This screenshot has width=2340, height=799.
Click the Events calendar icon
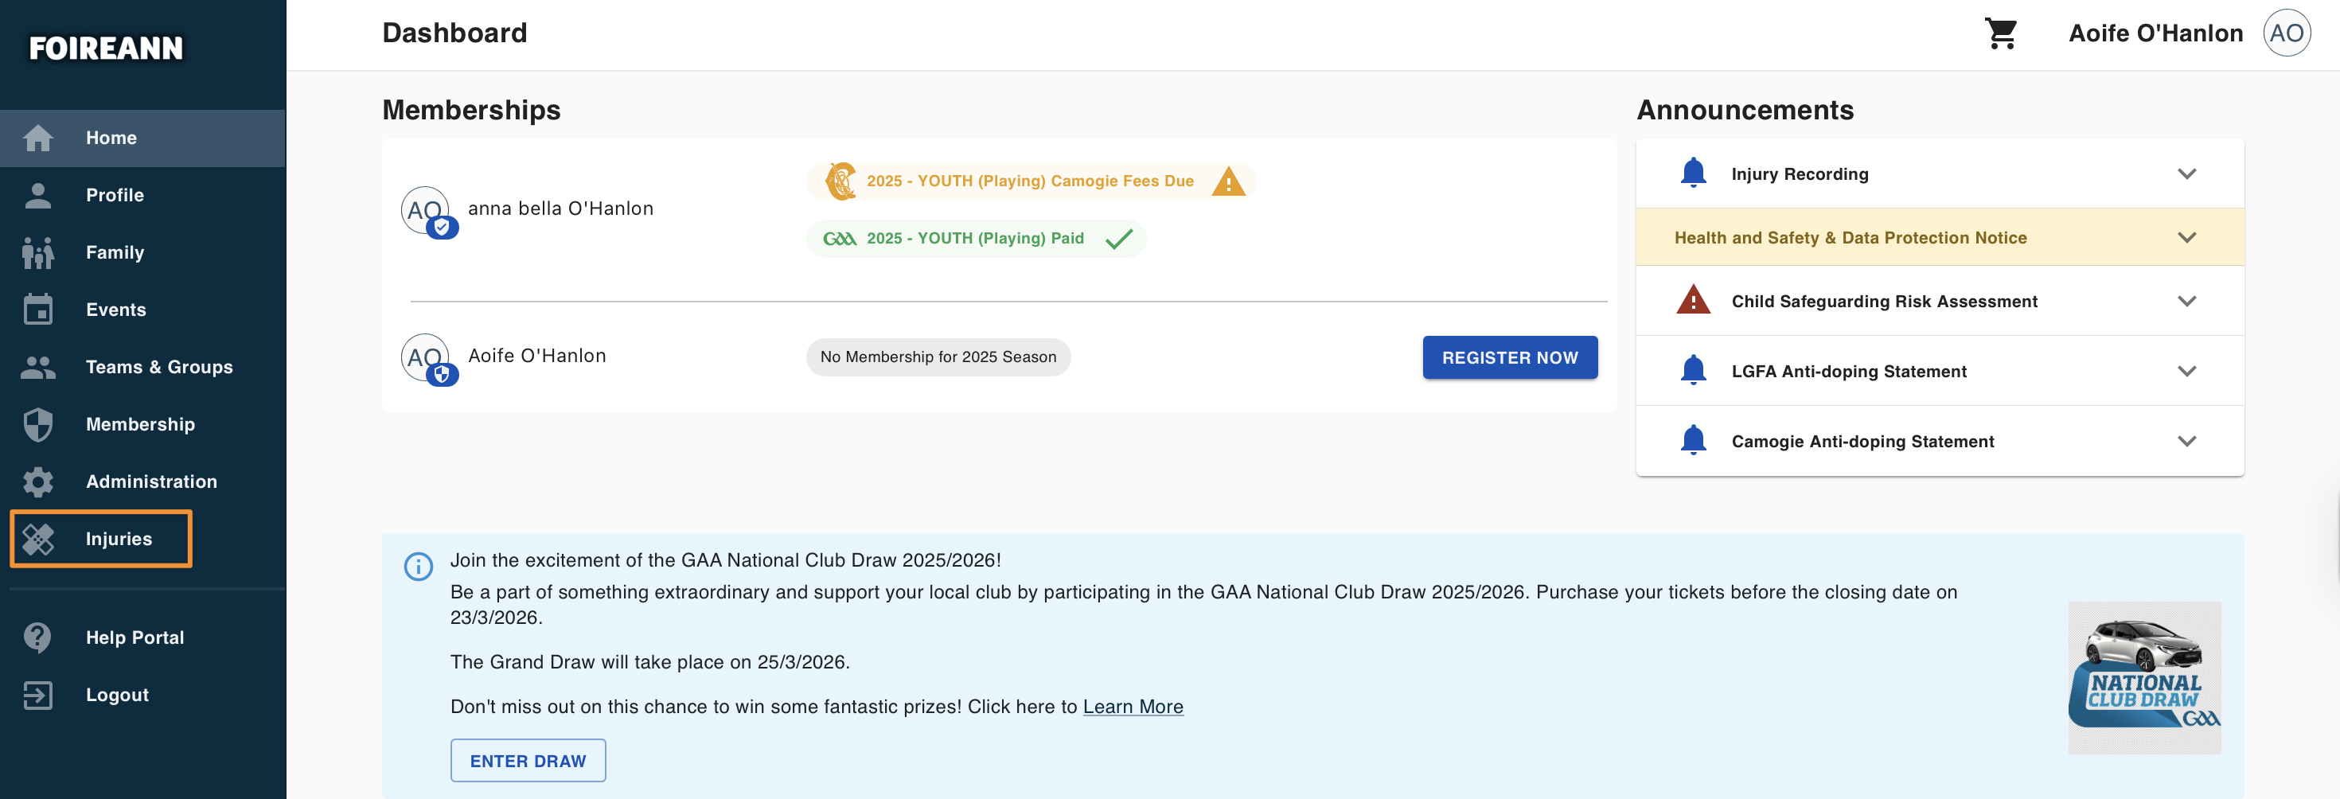click(38, 310)
